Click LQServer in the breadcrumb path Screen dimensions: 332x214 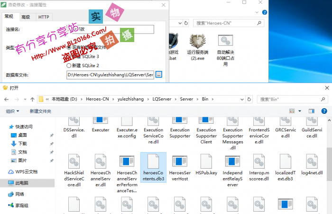coord(162,99)
